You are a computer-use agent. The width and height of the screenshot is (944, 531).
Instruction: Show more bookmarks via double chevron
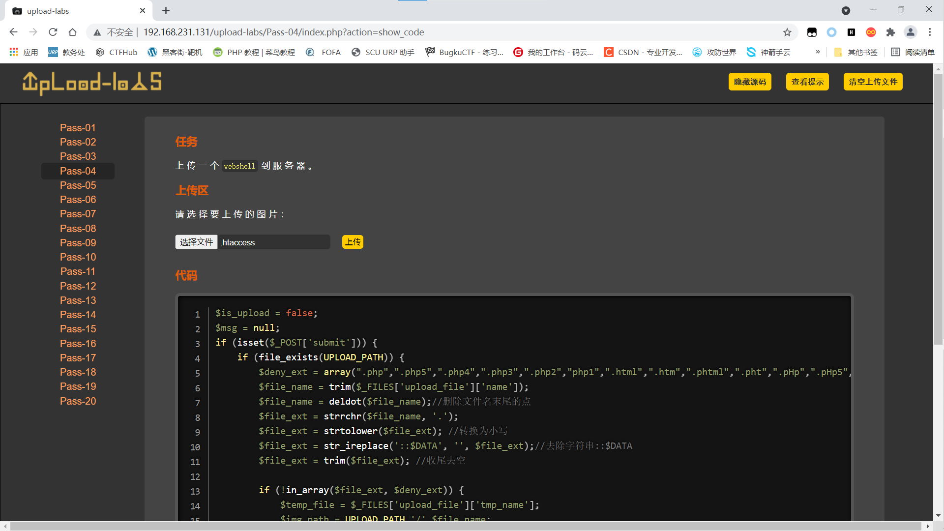click(818, 52)
